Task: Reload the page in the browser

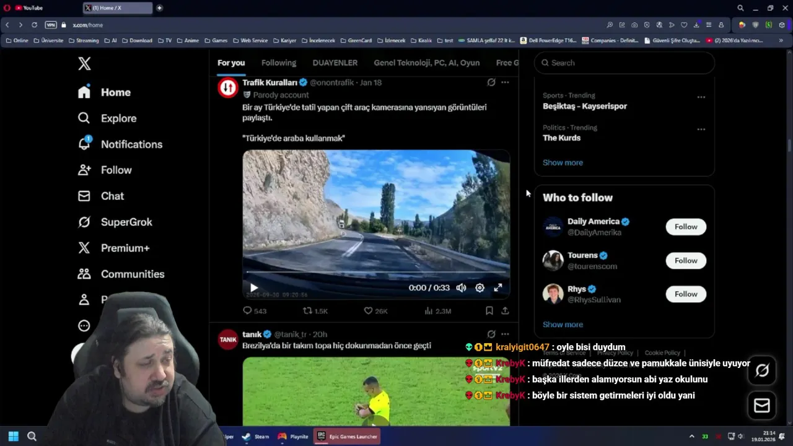Action: [34, 25]
